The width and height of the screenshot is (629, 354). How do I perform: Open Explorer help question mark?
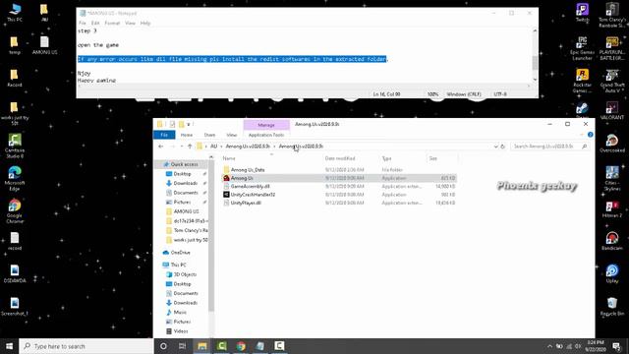click(x=590, y=135)
